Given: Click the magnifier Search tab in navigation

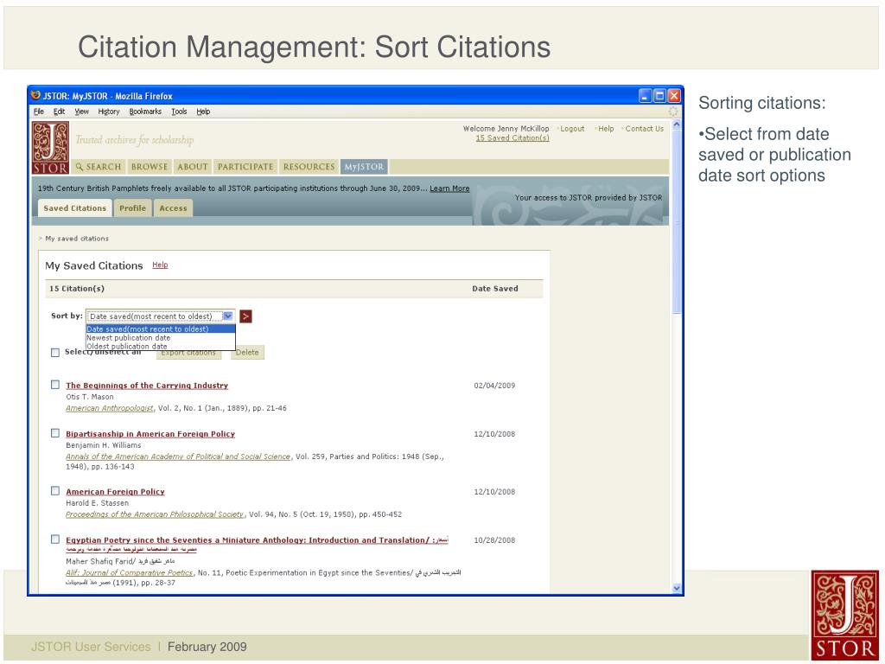Looking at the screenshot, I should pyautogui.click(x=99, y=167).
